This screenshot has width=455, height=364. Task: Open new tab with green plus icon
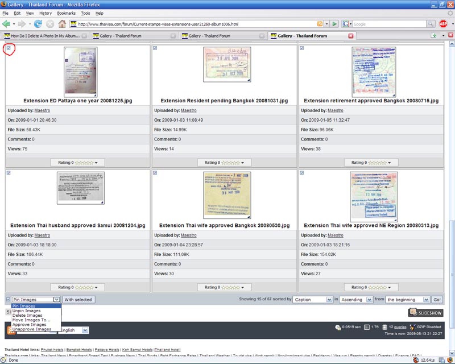point(433,36)
